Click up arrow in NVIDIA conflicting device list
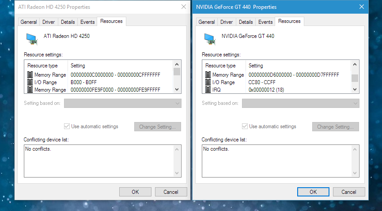Viewport: 382px width, 211px height. [x=355, y=149]
